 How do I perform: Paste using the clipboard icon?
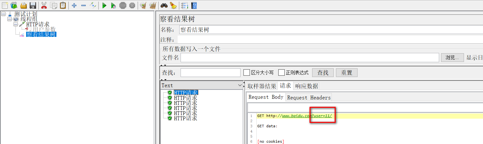(63, 5)
